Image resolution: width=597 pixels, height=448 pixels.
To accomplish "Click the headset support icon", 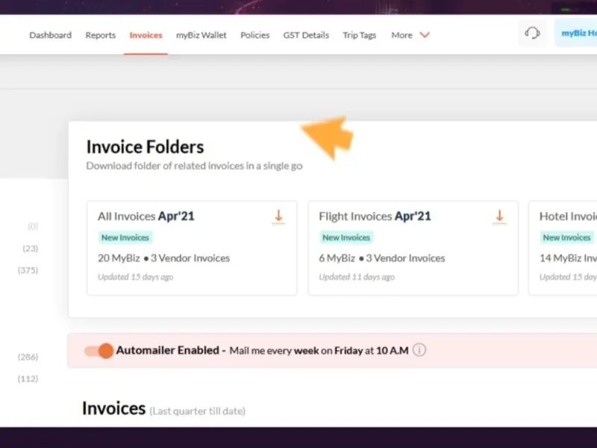I will tap(532, 34).
